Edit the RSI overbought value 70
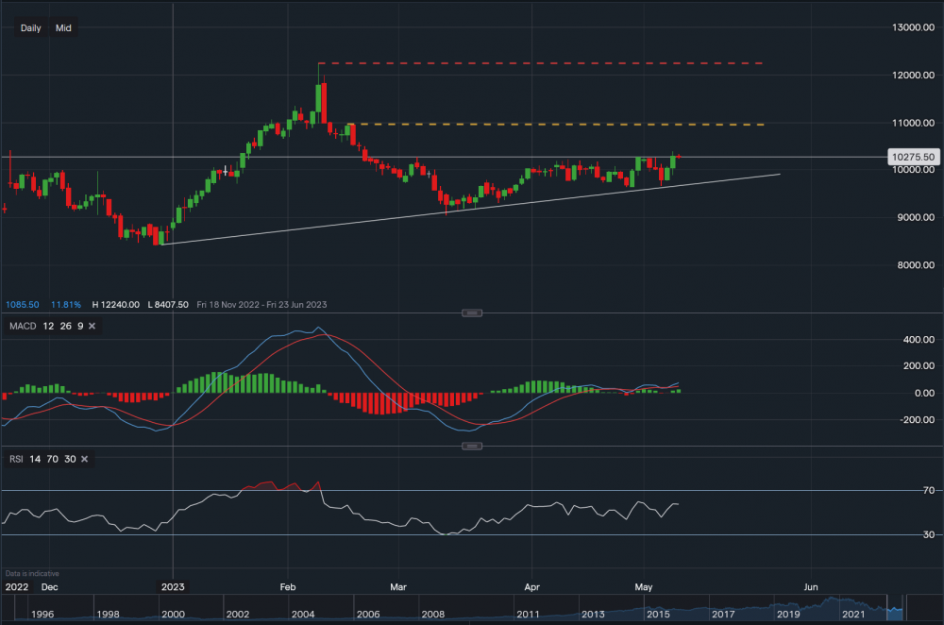Viewport: 944px width, 625px height. point(53,459)
